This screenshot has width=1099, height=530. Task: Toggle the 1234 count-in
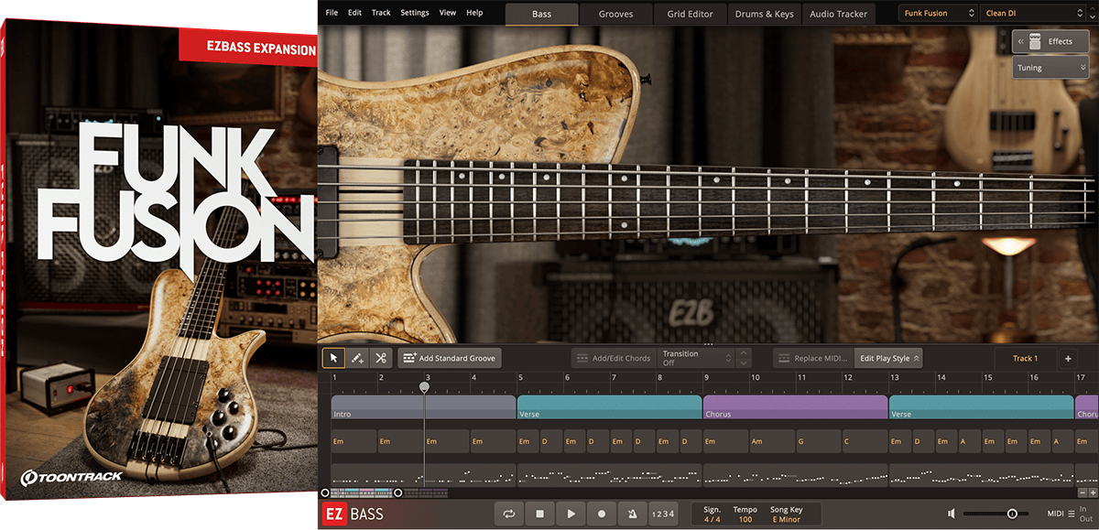point(662,514)
